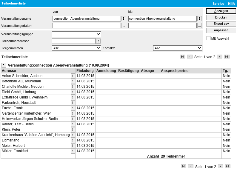Viewport: 237px width, 171px height.
Task: Open event details icon beside Veranstaltung heading
Action: [4, 65]
